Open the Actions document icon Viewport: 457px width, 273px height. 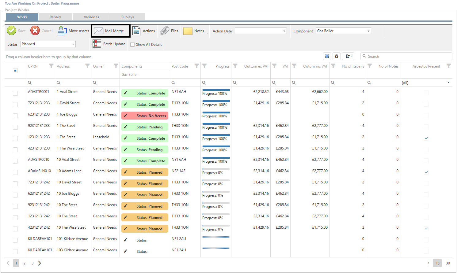[136, 31]
